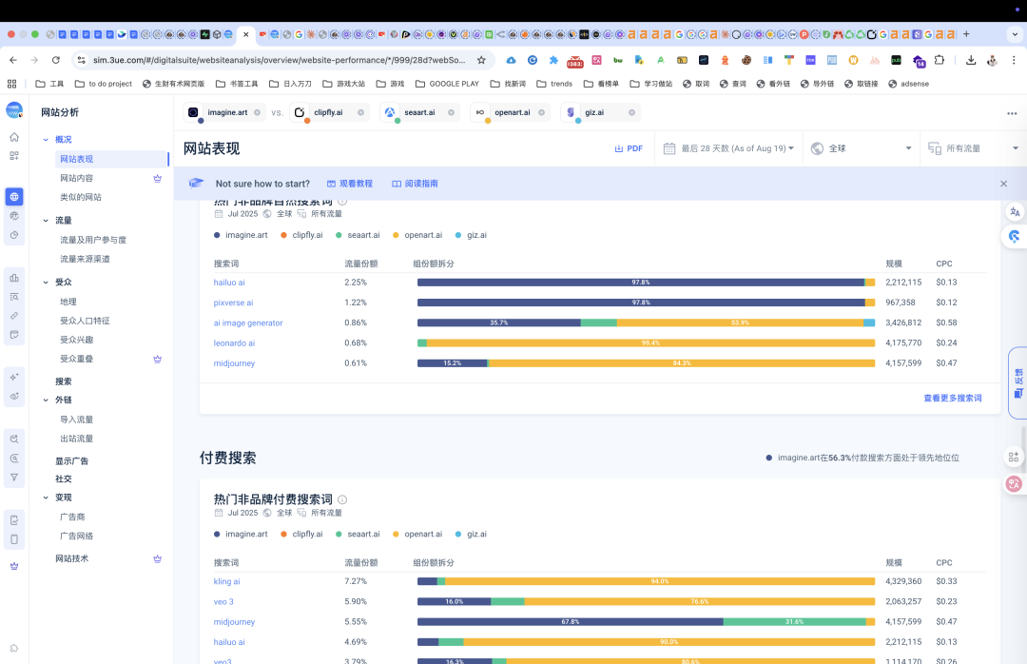Click seaart.ai legend dot in organic section
1027x664 pixels.
[339, 235]
